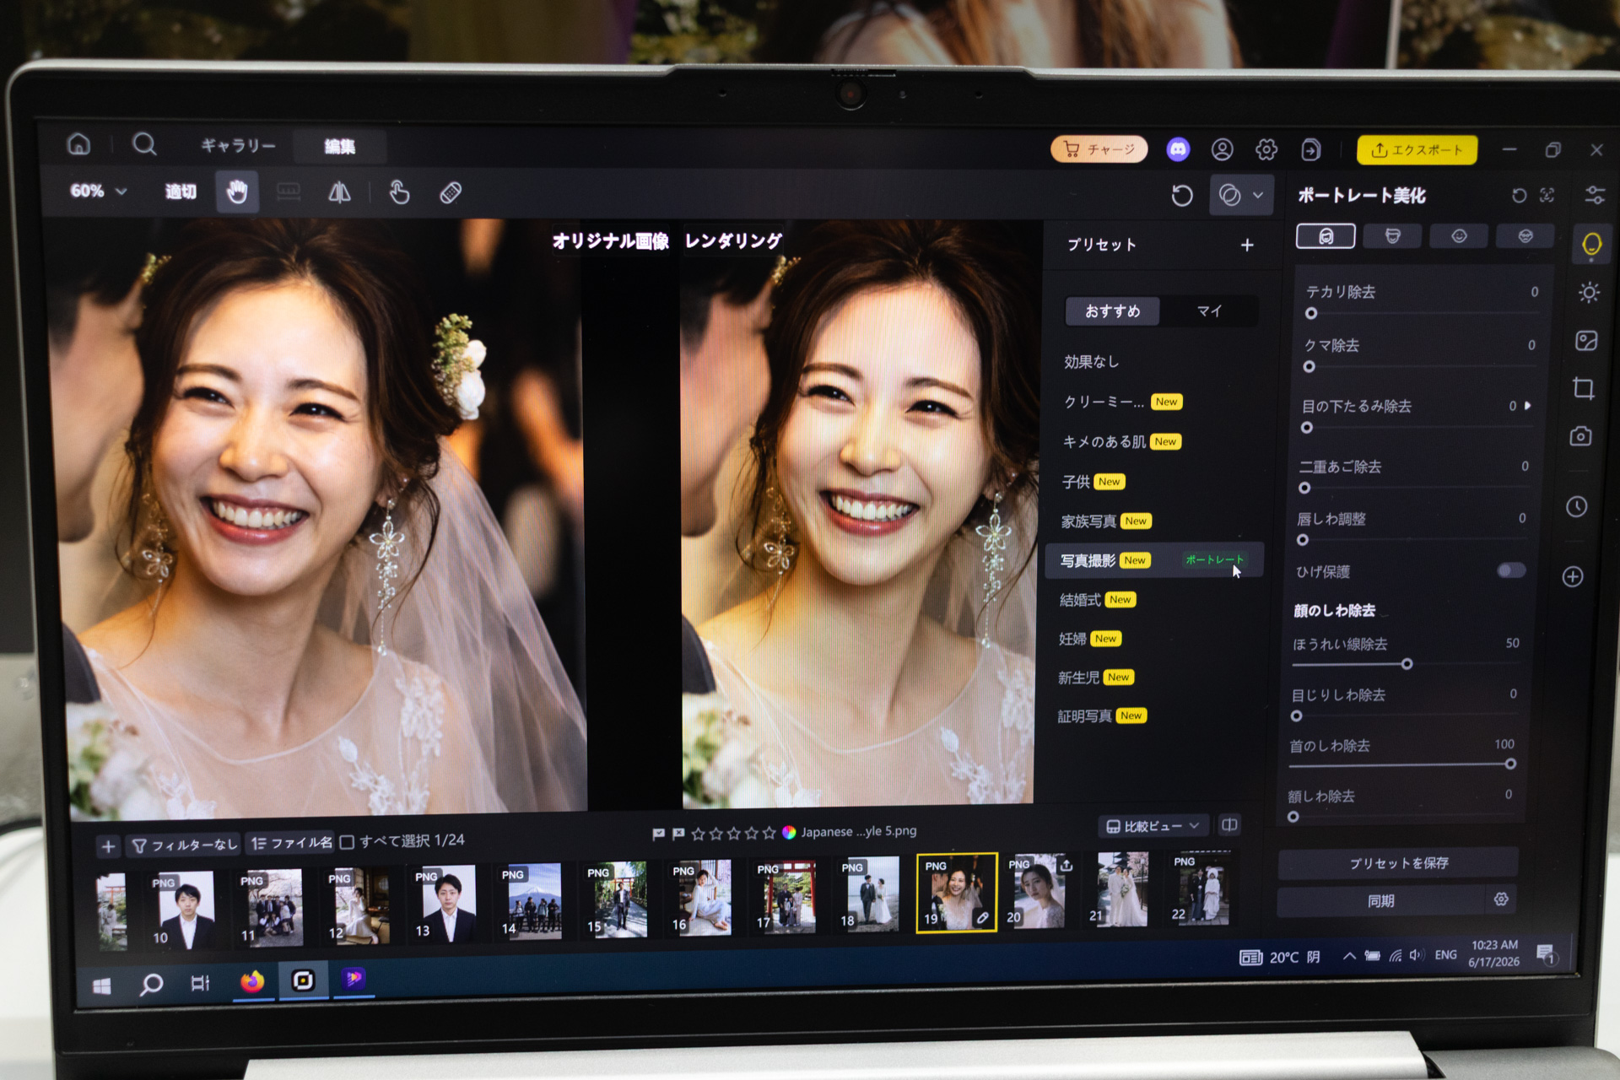Viewport: 1620px width, 1080px height.
Task: Select the yellow portrait face sidebar icon
Action: 1591,245
